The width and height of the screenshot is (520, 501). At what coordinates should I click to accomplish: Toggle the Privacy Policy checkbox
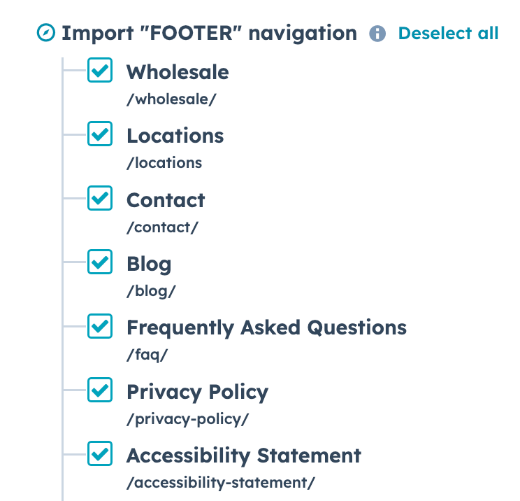100,390
